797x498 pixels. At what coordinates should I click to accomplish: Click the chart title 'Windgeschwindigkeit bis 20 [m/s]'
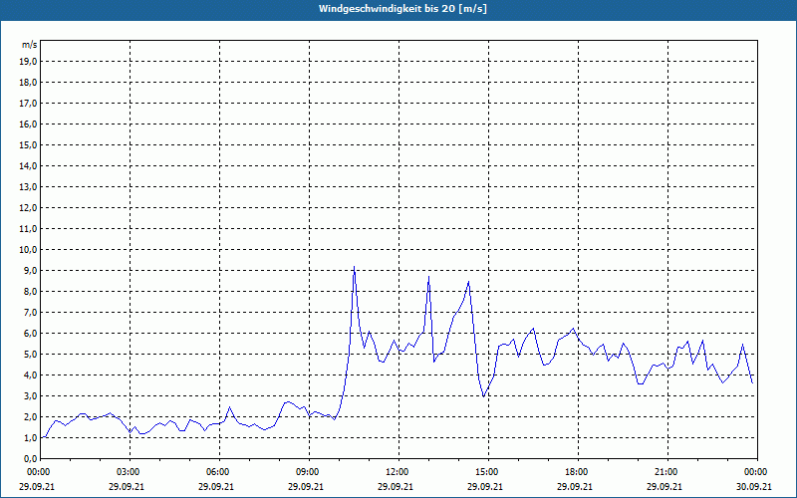coord(402,9)
